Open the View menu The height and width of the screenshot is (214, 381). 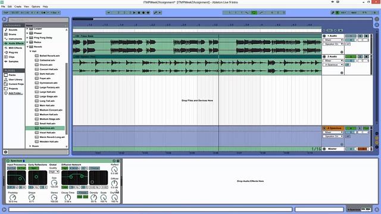(x=26, y=7)
